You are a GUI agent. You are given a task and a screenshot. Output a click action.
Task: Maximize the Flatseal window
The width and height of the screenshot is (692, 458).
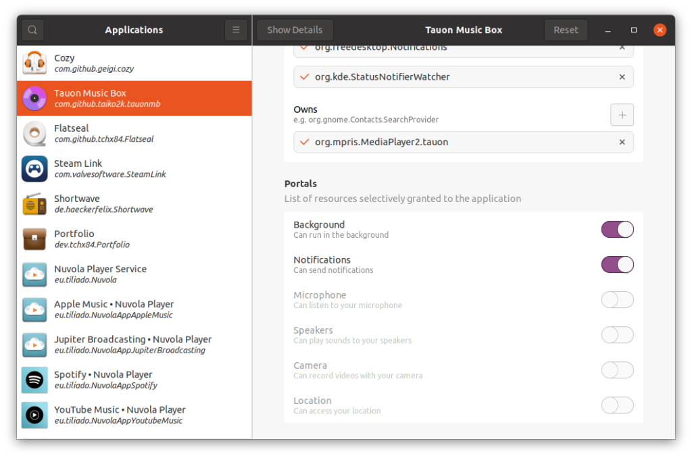point(634,30)
